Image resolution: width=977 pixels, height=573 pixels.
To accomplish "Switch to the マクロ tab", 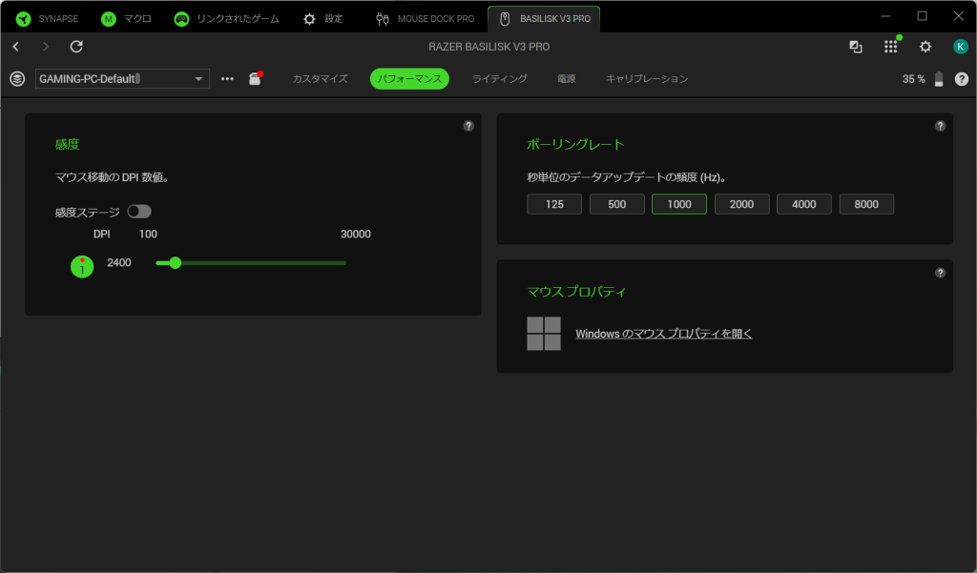I will 126,19.
